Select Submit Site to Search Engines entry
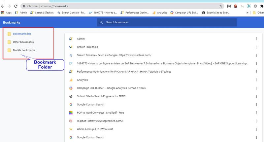The image size is (264, 142). (x=163, y=96)
